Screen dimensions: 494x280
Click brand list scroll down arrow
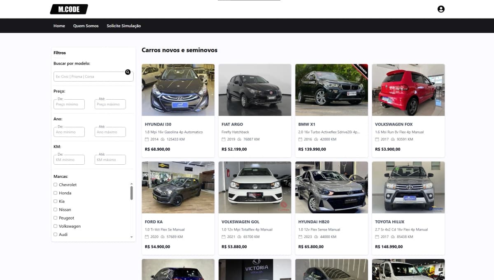pyautogui.click(x=132, y=237)
